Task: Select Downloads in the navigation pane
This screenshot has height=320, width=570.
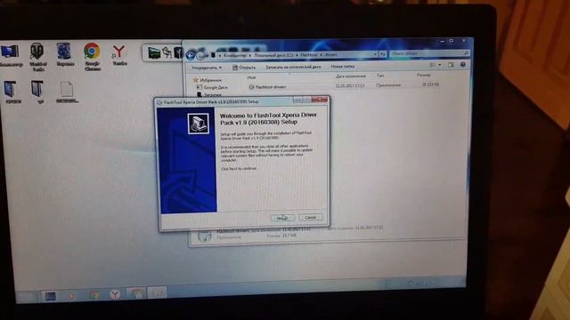Action: click(x=210, y=95)
